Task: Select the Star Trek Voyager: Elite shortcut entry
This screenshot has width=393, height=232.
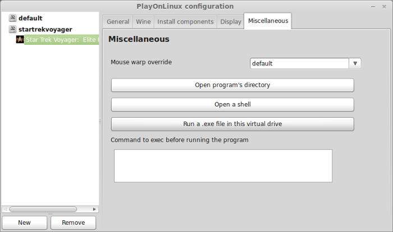Action: [62, 40]
